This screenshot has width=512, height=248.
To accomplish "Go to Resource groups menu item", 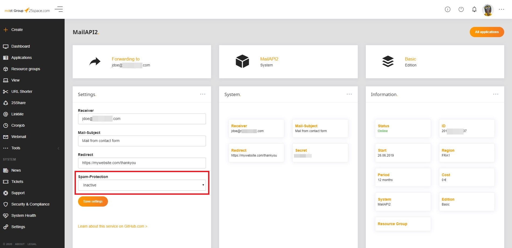I will tap(26, 69).
